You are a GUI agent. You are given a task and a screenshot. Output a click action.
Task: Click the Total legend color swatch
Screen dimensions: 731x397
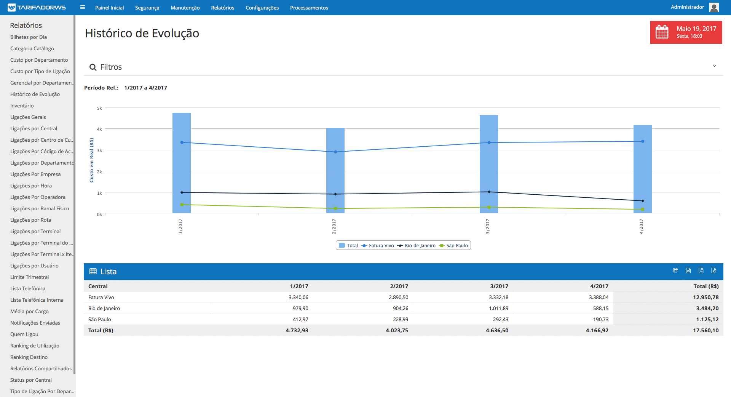point(342,246)
